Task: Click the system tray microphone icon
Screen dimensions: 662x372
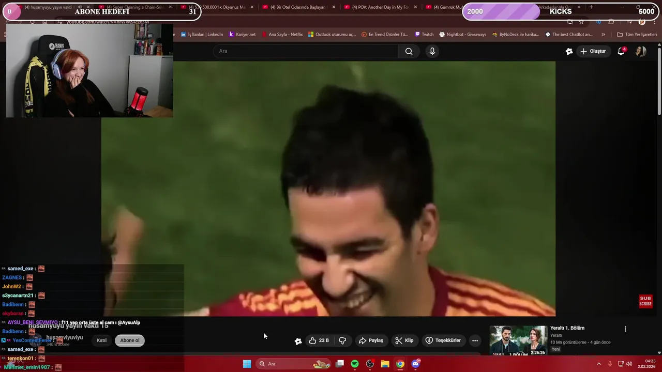Action: tap(610, 364)
